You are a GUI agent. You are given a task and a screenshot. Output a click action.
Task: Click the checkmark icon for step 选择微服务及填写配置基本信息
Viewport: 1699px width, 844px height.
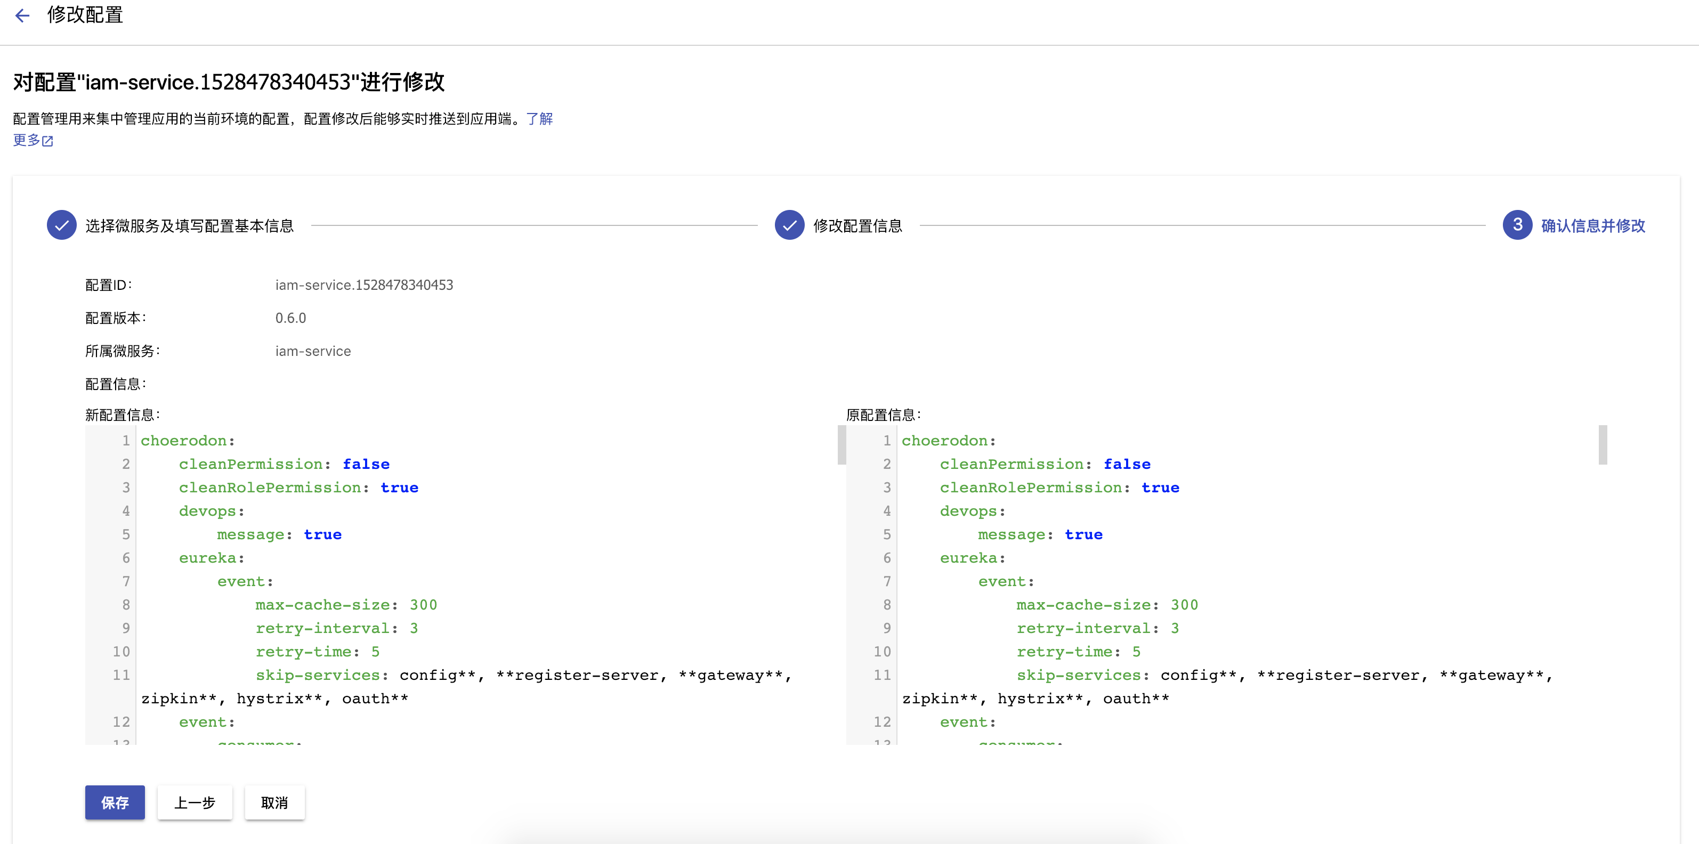[61, 225]
